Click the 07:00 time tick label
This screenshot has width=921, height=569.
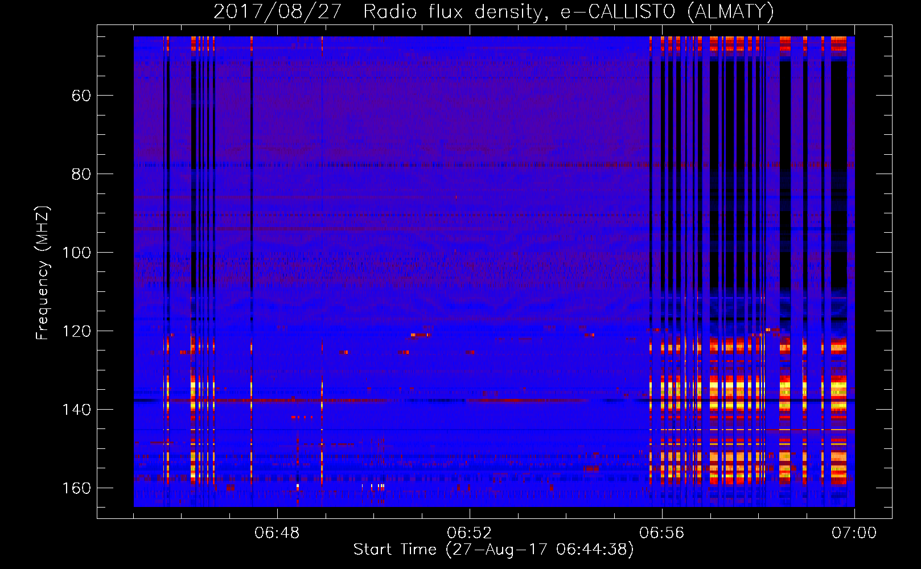[x=854, y=533]
